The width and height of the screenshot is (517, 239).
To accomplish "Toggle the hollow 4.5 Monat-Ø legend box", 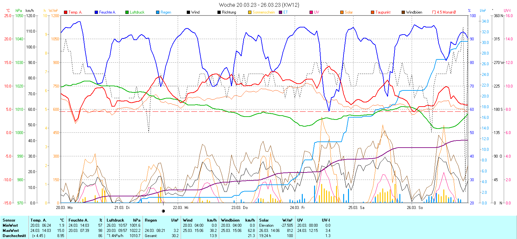I will [434, 12].
